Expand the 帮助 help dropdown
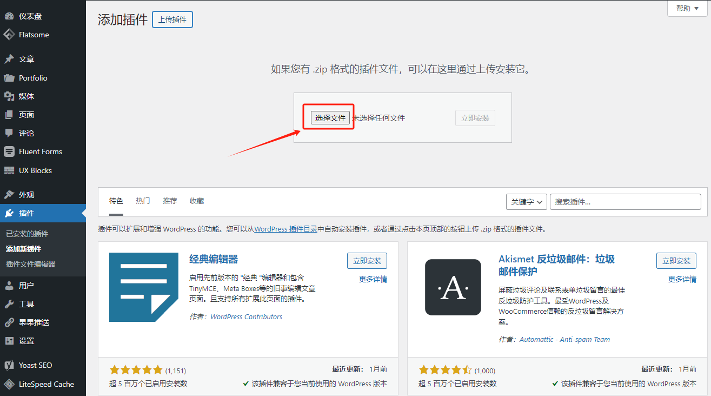This screenshot has width=711, height=396. click(686, 8)
